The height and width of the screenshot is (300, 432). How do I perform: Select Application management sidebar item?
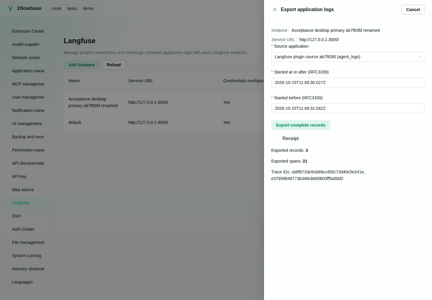[27, 71]
